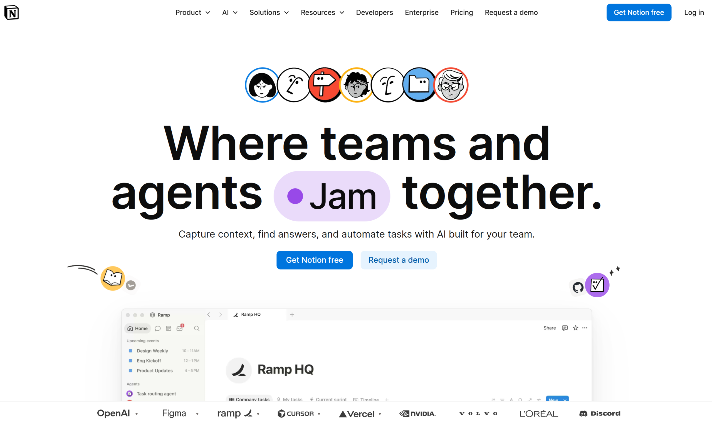
Task: Select the Ramp HQ tab
Action: (x=257, y=315)
